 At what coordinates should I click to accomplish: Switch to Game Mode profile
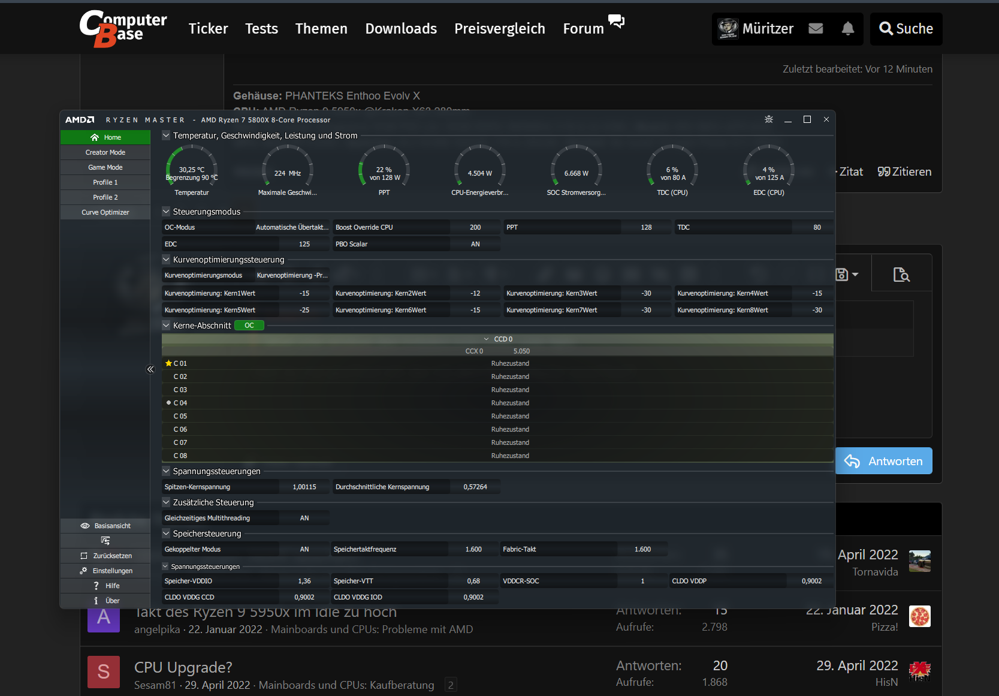(x=105, y=167)
